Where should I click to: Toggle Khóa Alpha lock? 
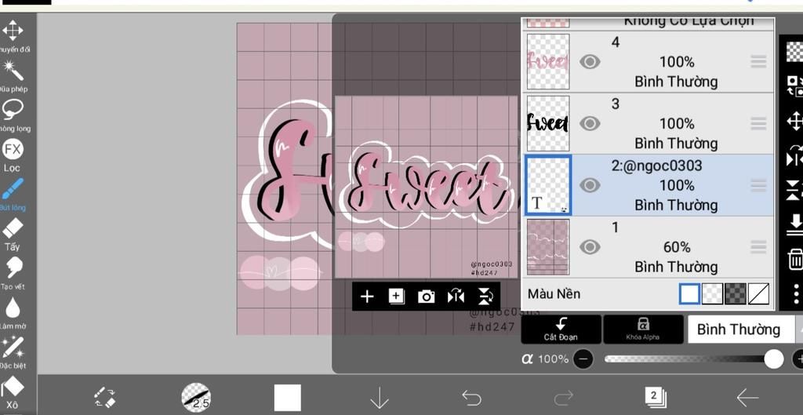click(x=643, y=329)
